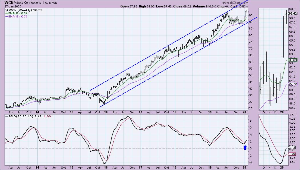Viewport: 300px width, 170px height.
Task: Click the 27-Jan-2020 date label
Action: click(13, 6)
